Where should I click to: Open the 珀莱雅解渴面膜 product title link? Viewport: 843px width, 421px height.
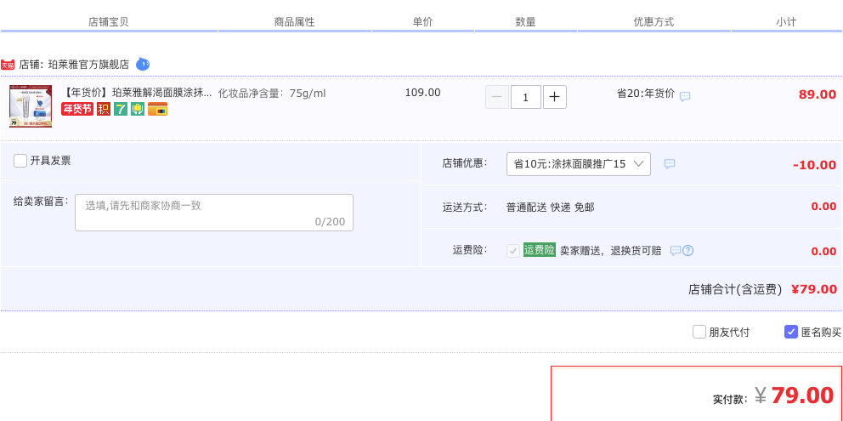pyautogui.click(x=139, y=94)
